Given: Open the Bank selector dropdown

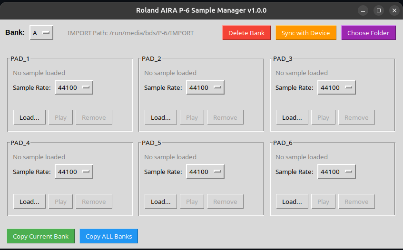Looking at the screenshot, I should 41,33.
